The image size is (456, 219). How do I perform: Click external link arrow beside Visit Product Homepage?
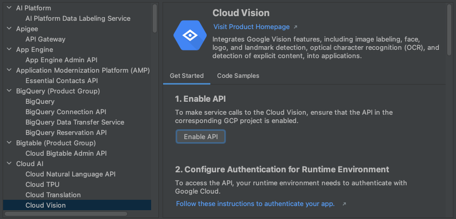(x=296, y=27)
